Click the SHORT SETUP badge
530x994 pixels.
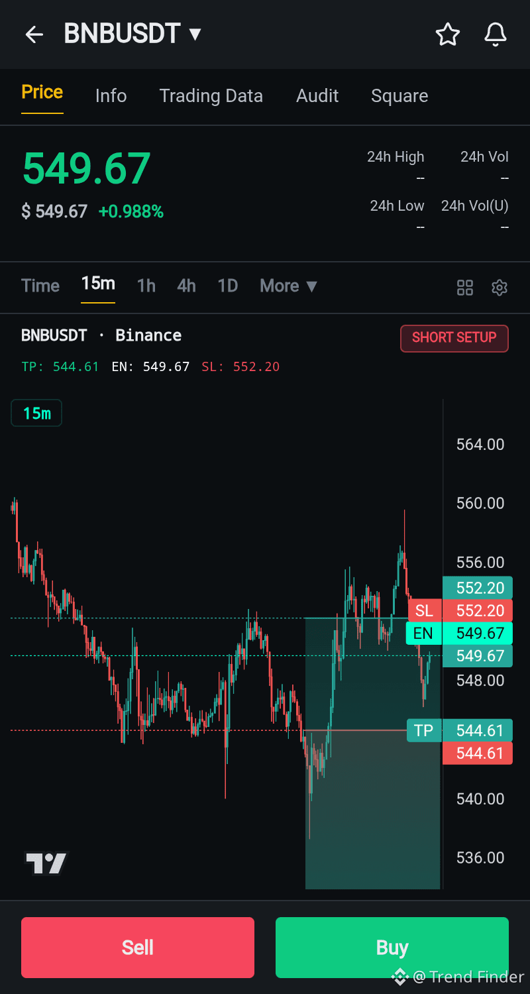(x=454, y=338)
